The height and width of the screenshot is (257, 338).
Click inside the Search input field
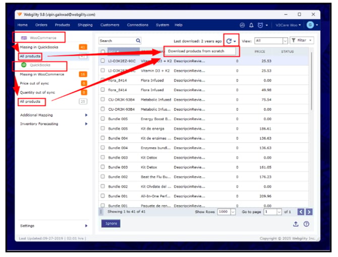[x=116, y=41]
